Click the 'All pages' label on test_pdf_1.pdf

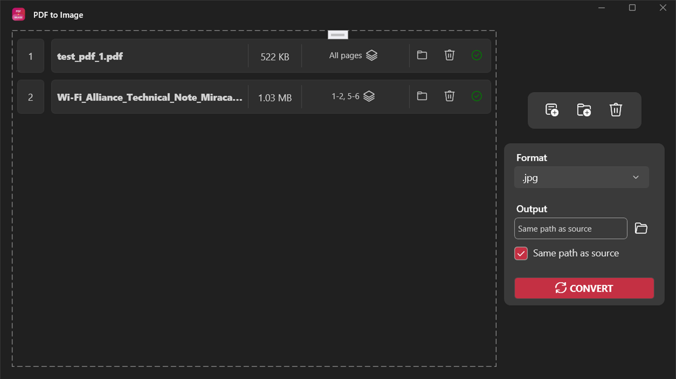tap(345, 55)
